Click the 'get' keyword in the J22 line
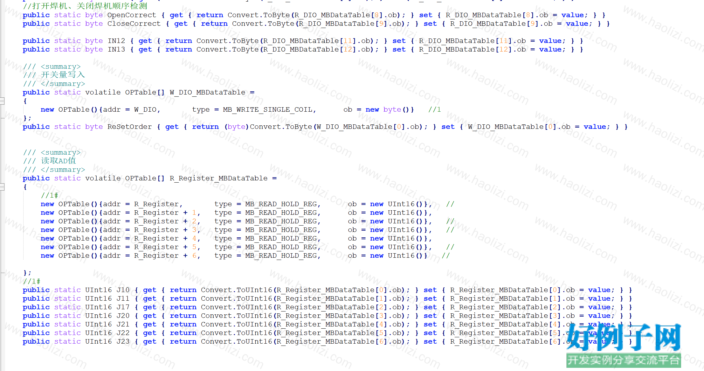This screenshot has width=704, height=371. [149, 333]
